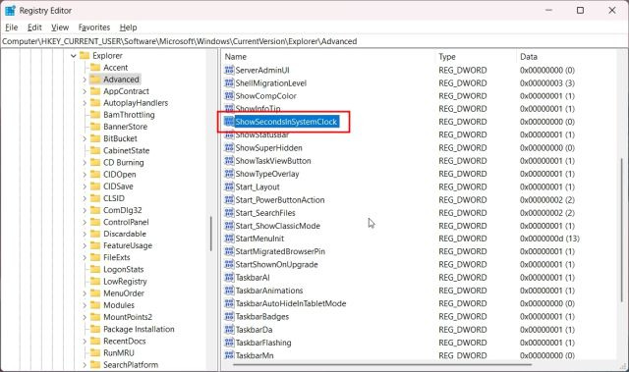This screenshot has height=372, width=629.
Task: Click the Accent folder icon in tree
Action: (95, 68)
